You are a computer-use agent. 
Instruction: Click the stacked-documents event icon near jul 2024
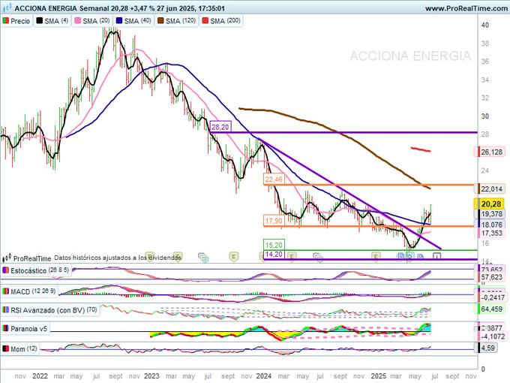click(318, 258)
